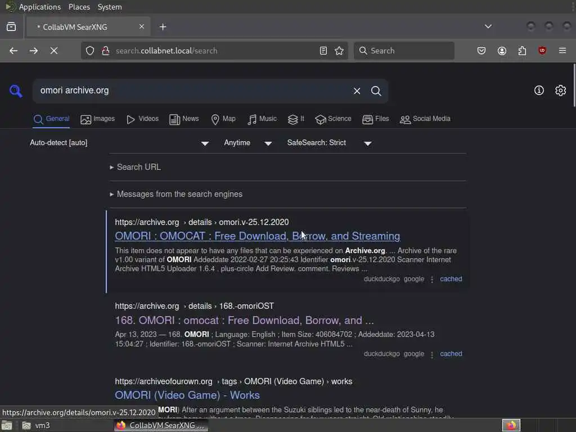Switch to vm3 taskbar window
Image resolution: width=576 pixels, height=432 pixels.
click(37, 425)
